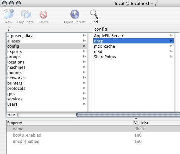Select the dhcp_enabled property row
180x154 pixels.
(93, 141)
